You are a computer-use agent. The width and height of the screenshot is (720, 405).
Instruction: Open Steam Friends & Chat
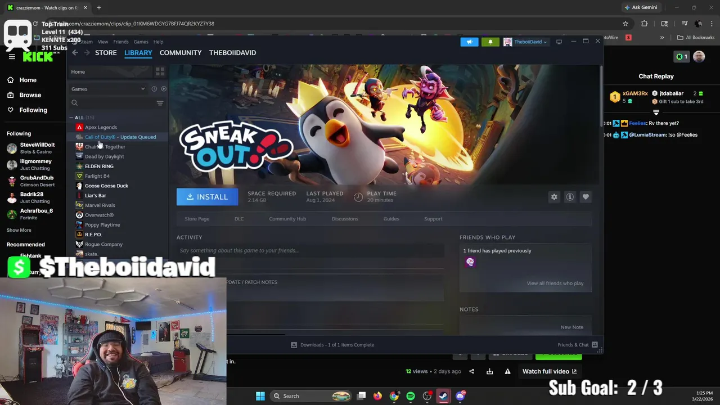tap(578, 345)
